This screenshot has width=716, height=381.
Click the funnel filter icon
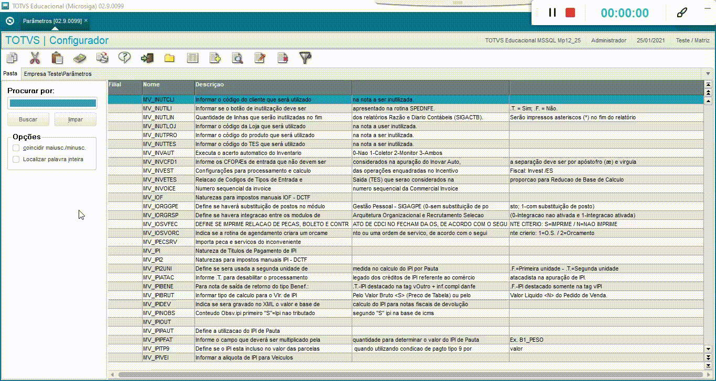coord(305,58)
